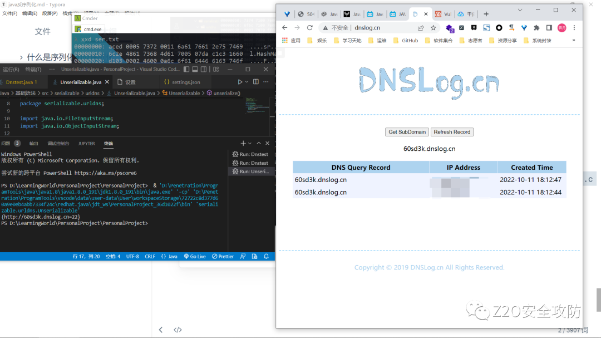Open the Chrome extensions puzzle icon

coord(536,28)
